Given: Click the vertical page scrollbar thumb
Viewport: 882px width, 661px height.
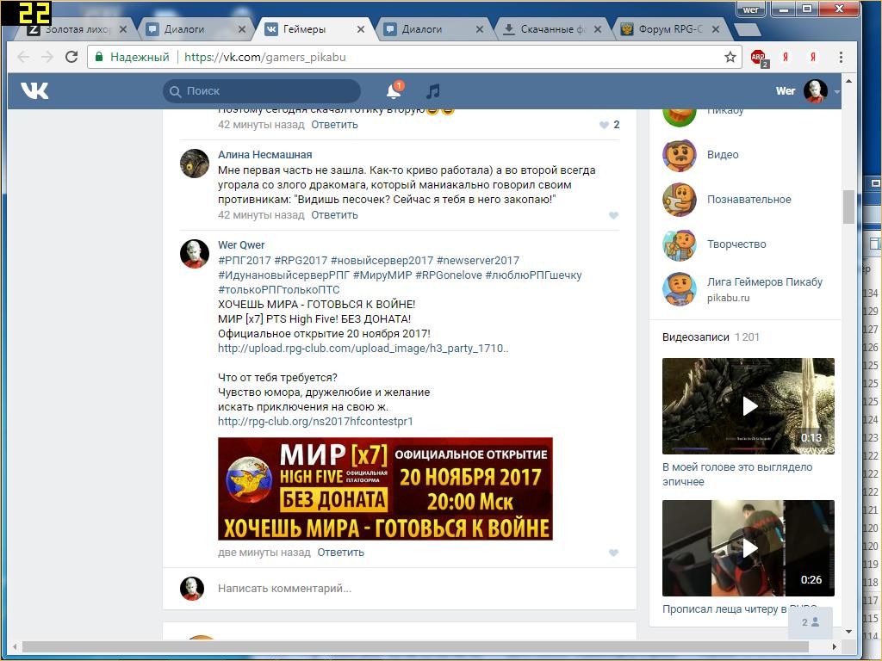Looking at the screenshot, I should (x=848, y=207).
